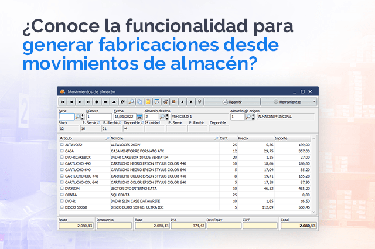Click magnifier next to Almacén destino field
This screenshot has height=249, width=375.
161,117
